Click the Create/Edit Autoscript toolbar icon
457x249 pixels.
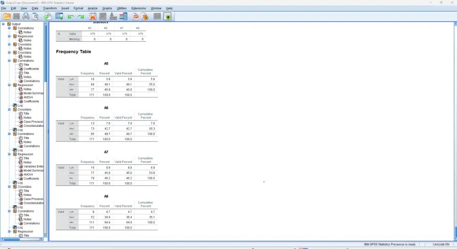coord(135,16)
